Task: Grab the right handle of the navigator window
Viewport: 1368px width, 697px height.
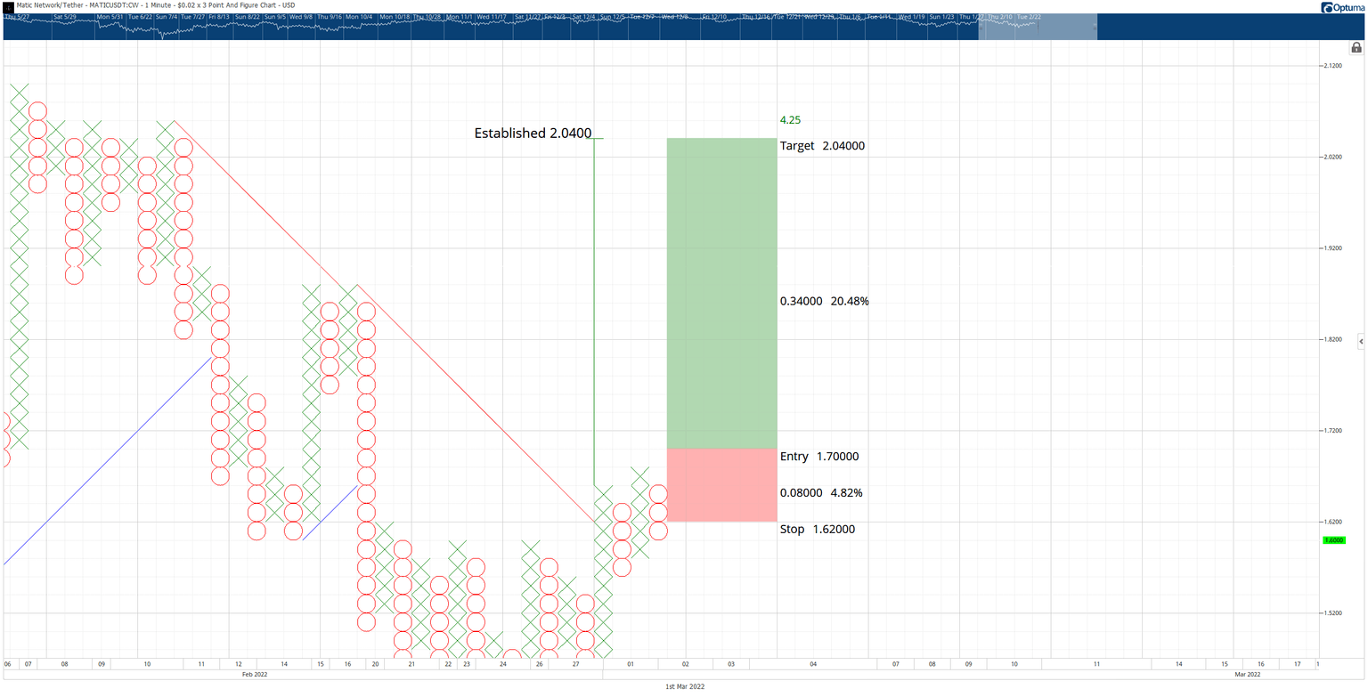Action: 1096,26
